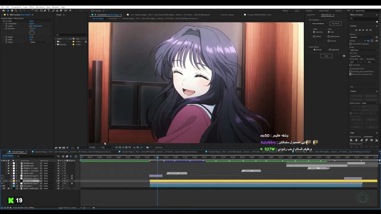The width and height of the screenshot is (381, 214).
Task: Select the Organized layers name option
Action: click(330, 50)
